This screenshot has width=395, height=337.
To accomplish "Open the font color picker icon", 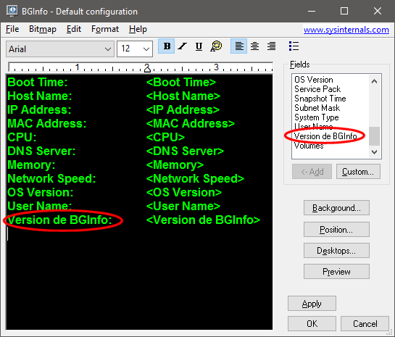I will [x=216, y=46].
